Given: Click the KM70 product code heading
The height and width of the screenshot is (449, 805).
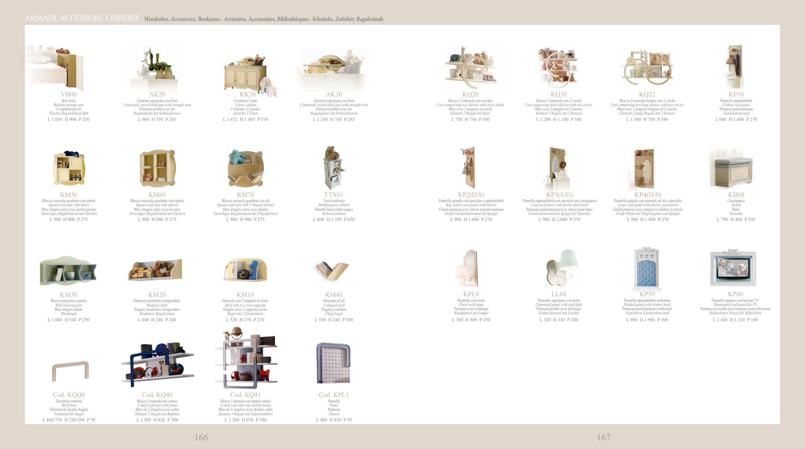Looking at the screenshot, I should point(245,195).
